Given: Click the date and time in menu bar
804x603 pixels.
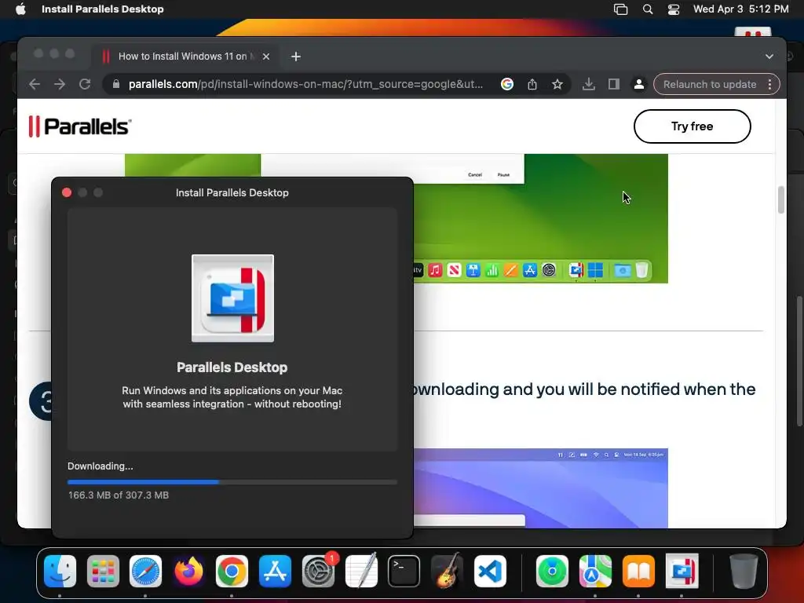Looking at the screenshot, I should coord(740,9).
